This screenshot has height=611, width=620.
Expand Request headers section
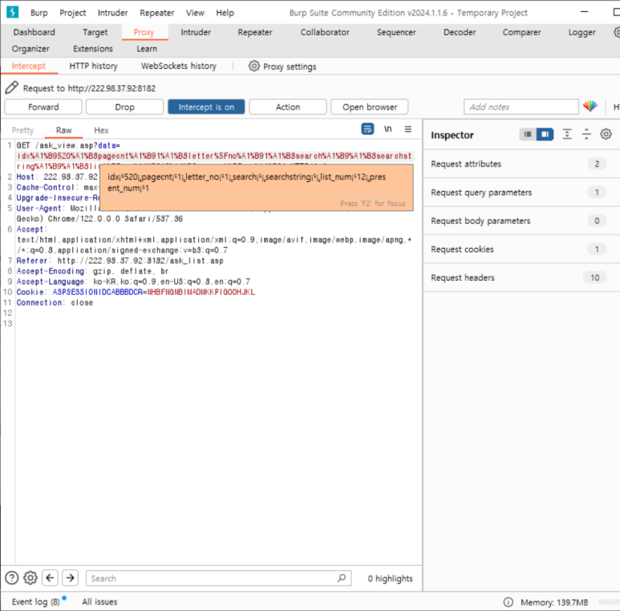click(521, 277)
